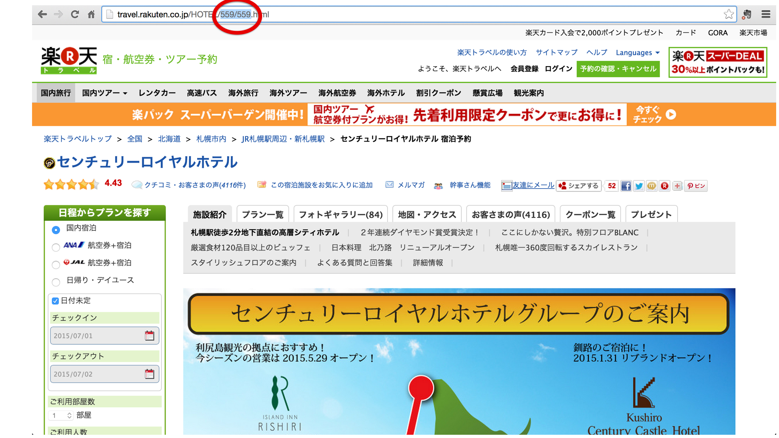Click the check-out date field
Screen dimensions: 779x438
pyautogui.click(x=104, y=374)
